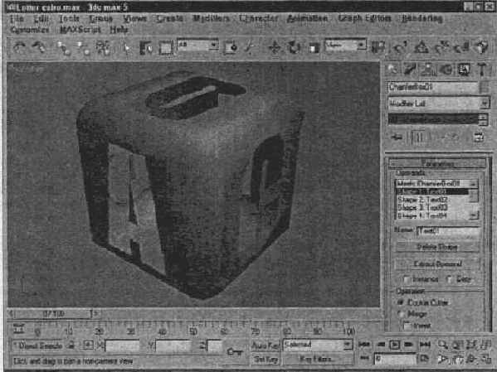This screenshot has width=497, height=372.
Task: Toggle the Auto Key animation mode
Action: [266, 345]
